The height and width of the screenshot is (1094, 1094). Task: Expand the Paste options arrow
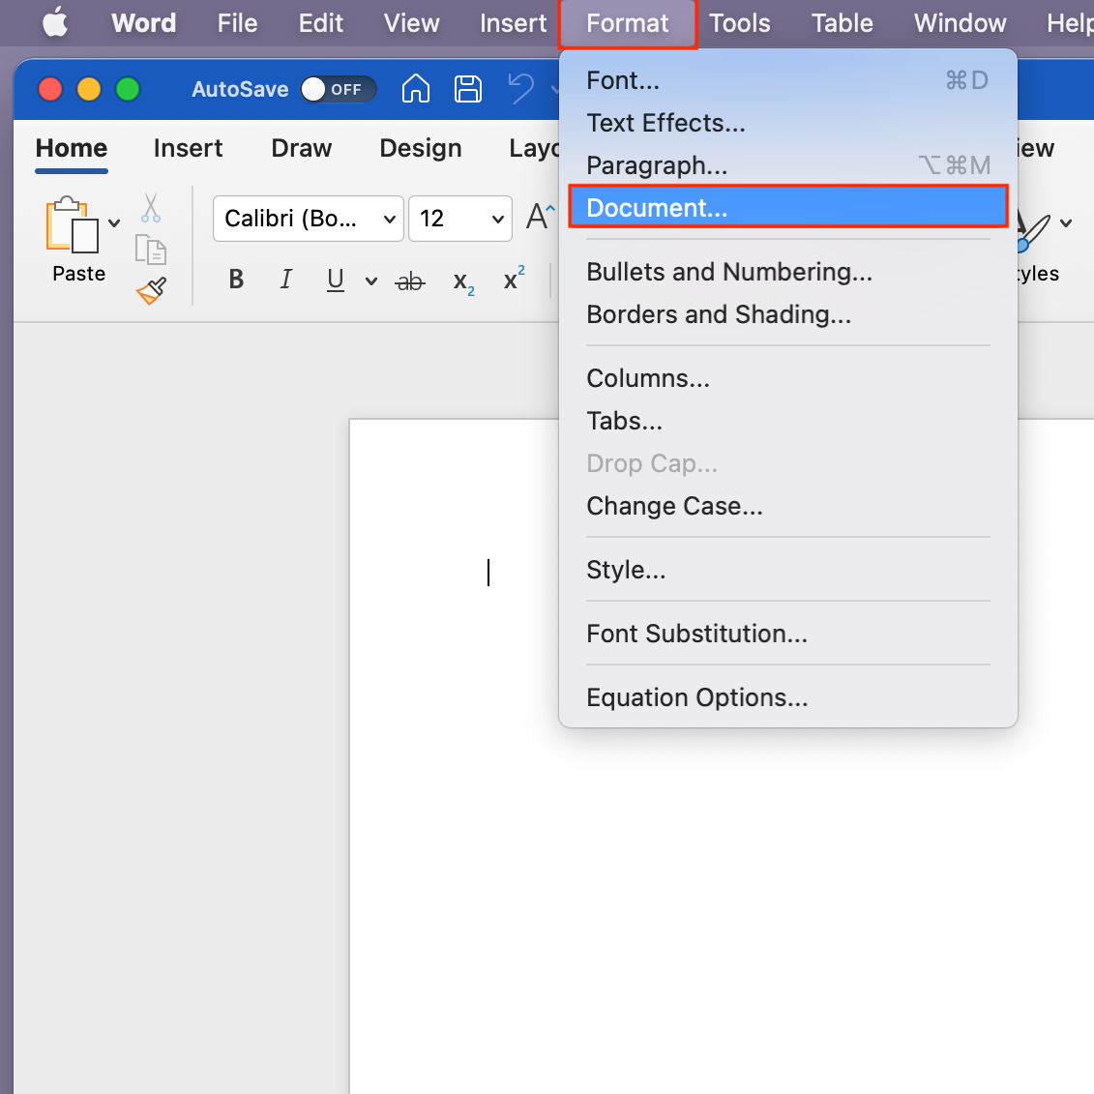[x=114, y=223]
